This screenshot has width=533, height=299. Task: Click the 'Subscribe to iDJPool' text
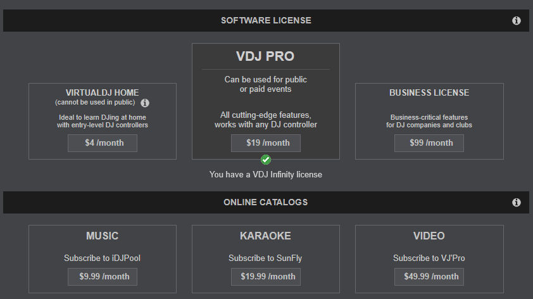pyautogui.click(x=103, y=258)
